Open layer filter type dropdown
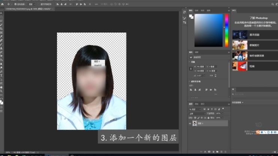 click(195, 109)
